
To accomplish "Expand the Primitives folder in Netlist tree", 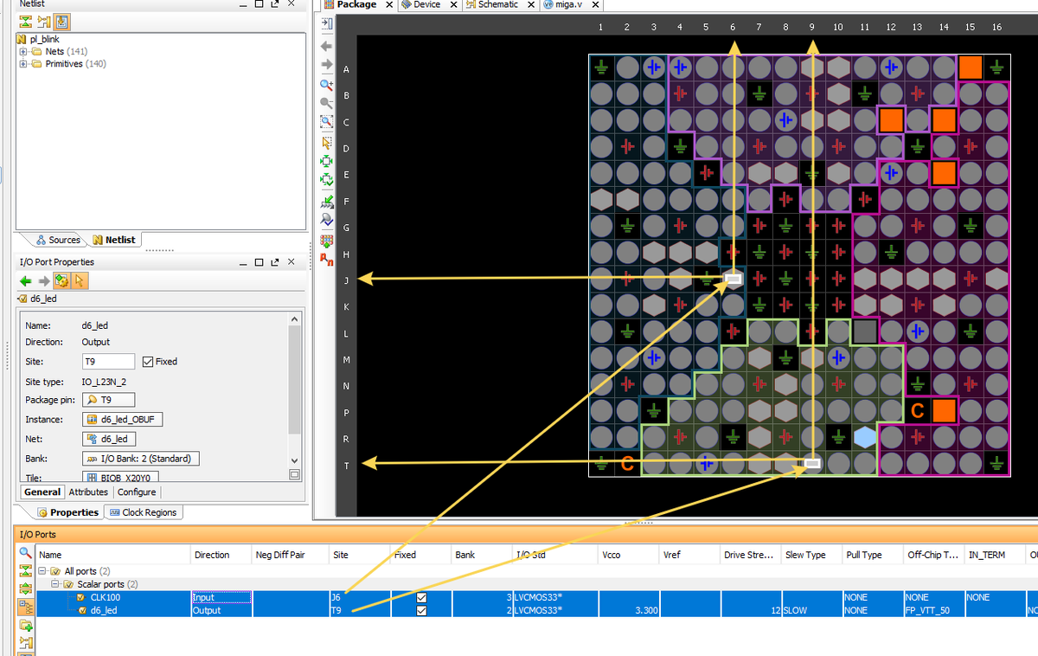I will (x=23, y=64).
